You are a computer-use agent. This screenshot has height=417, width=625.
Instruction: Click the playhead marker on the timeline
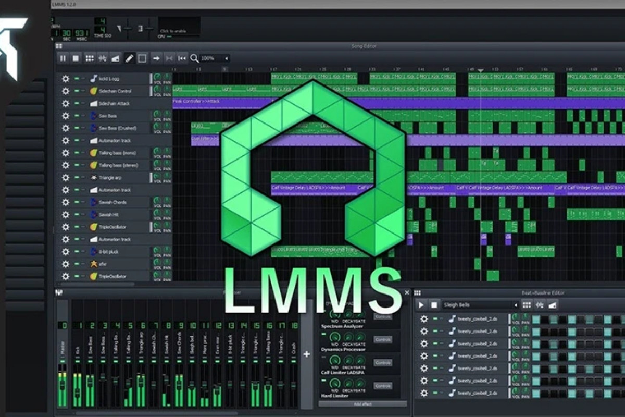(x=480, y=70)
